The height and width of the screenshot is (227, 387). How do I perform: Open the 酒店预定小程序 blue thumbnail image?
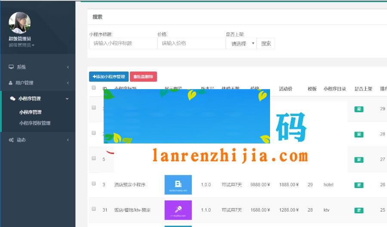coord(178,185)
